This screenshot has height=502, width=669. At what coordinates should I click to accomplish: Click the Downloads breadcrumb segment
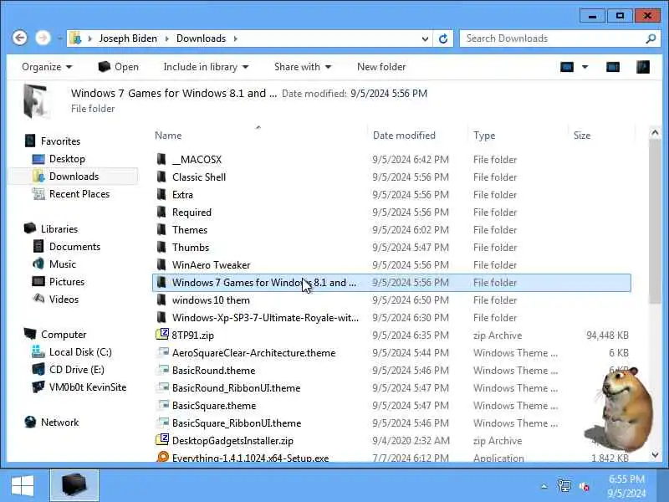(201, 38)
